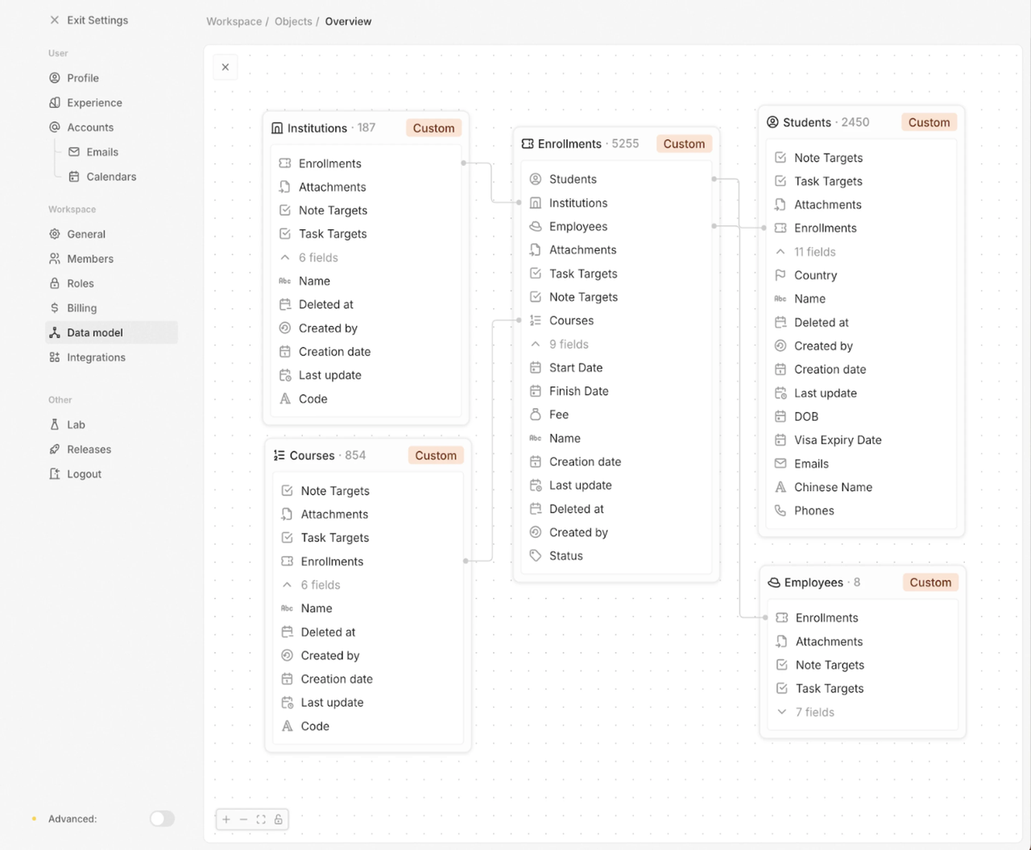Click the Lab flask icon

pos(55,425)
